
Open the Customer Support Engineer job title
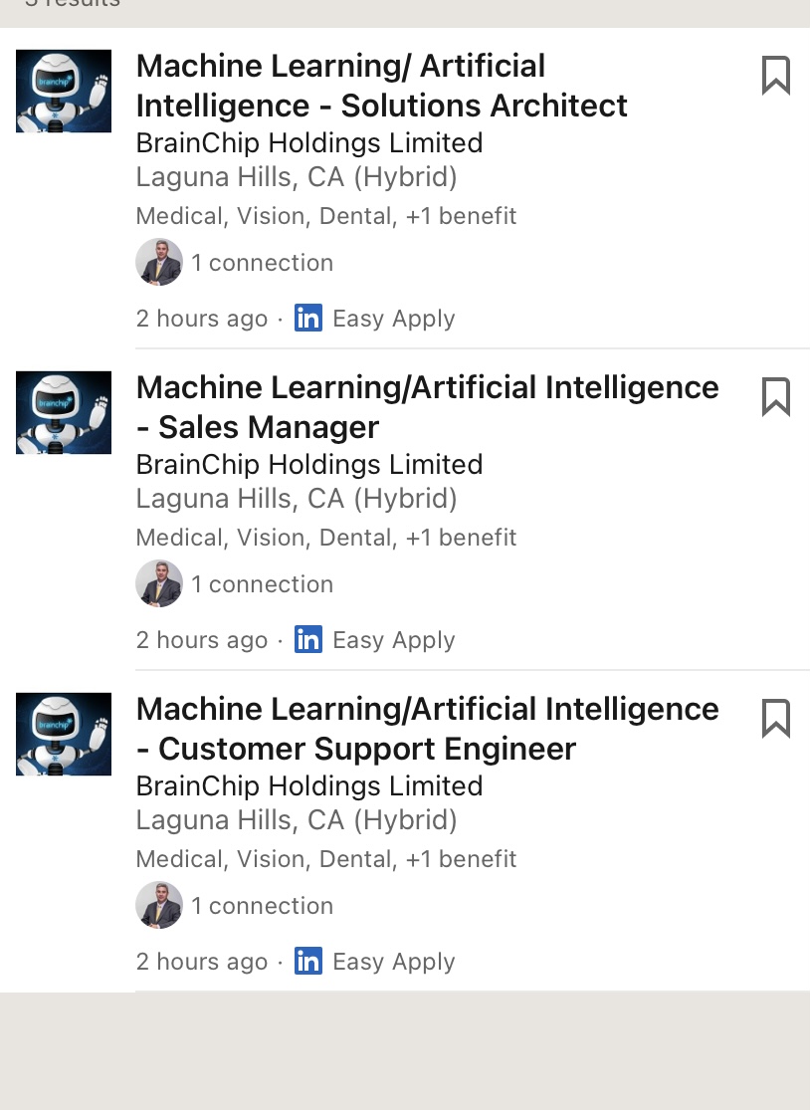point(427,729)
